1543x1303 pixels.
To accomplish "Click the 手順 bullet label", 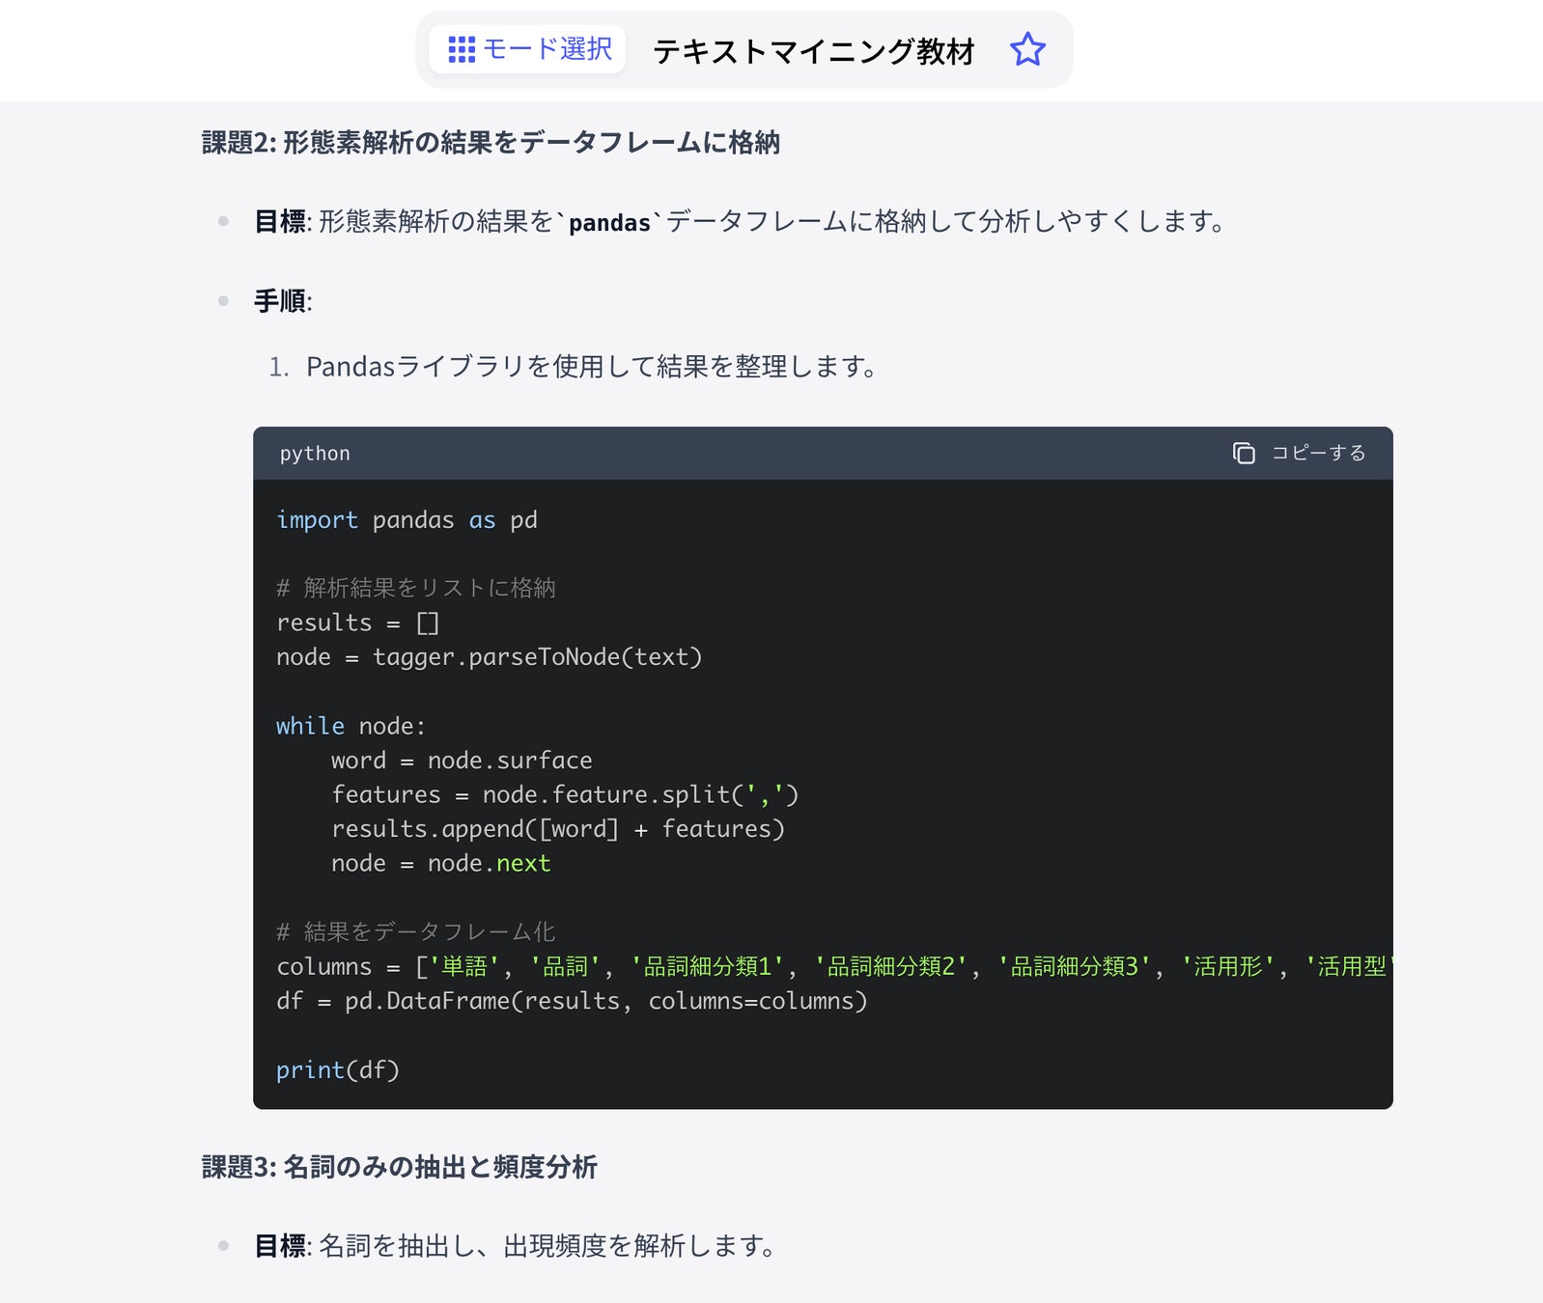I will pos(282,301).
